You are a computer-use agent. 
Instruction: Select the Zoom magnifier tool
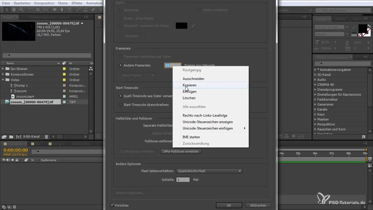pyautogui.click(x=21, y=10)
